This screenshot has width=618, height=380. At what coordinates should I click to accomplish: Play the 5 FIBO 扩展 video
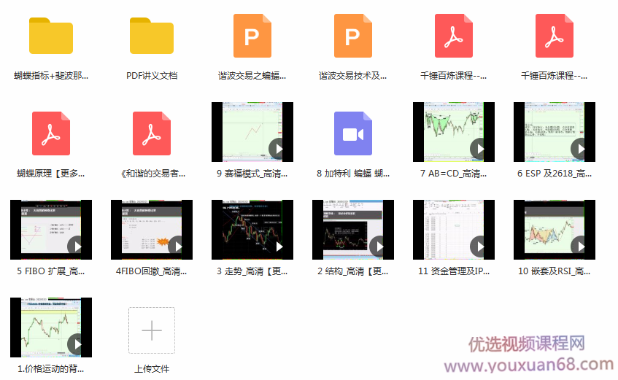(x=77, y=247)
